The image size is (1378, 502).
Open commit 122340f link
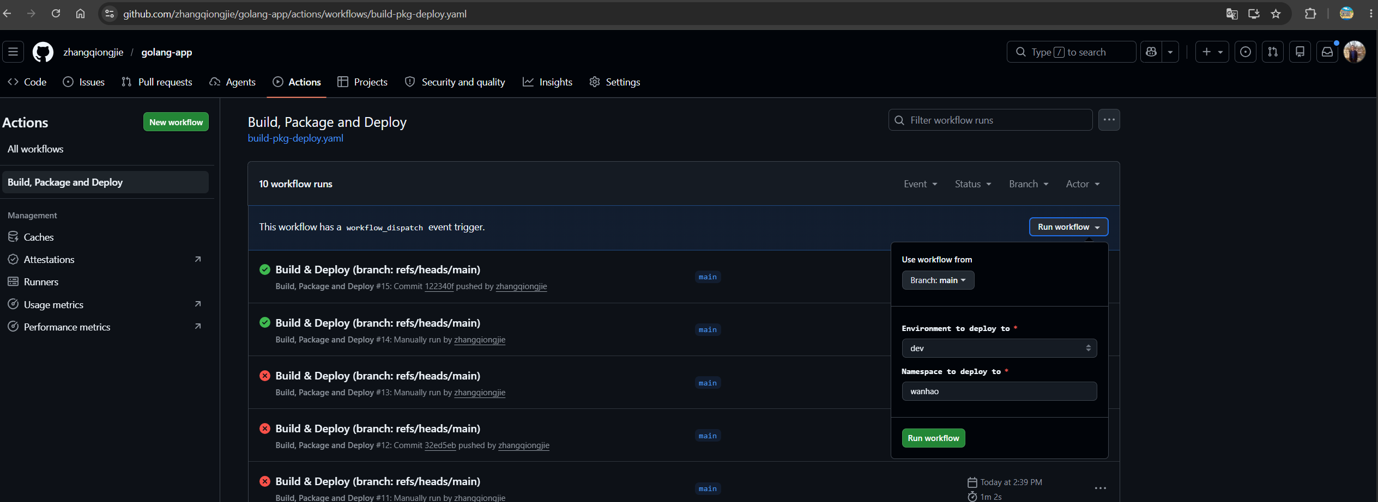coord(439,286)
